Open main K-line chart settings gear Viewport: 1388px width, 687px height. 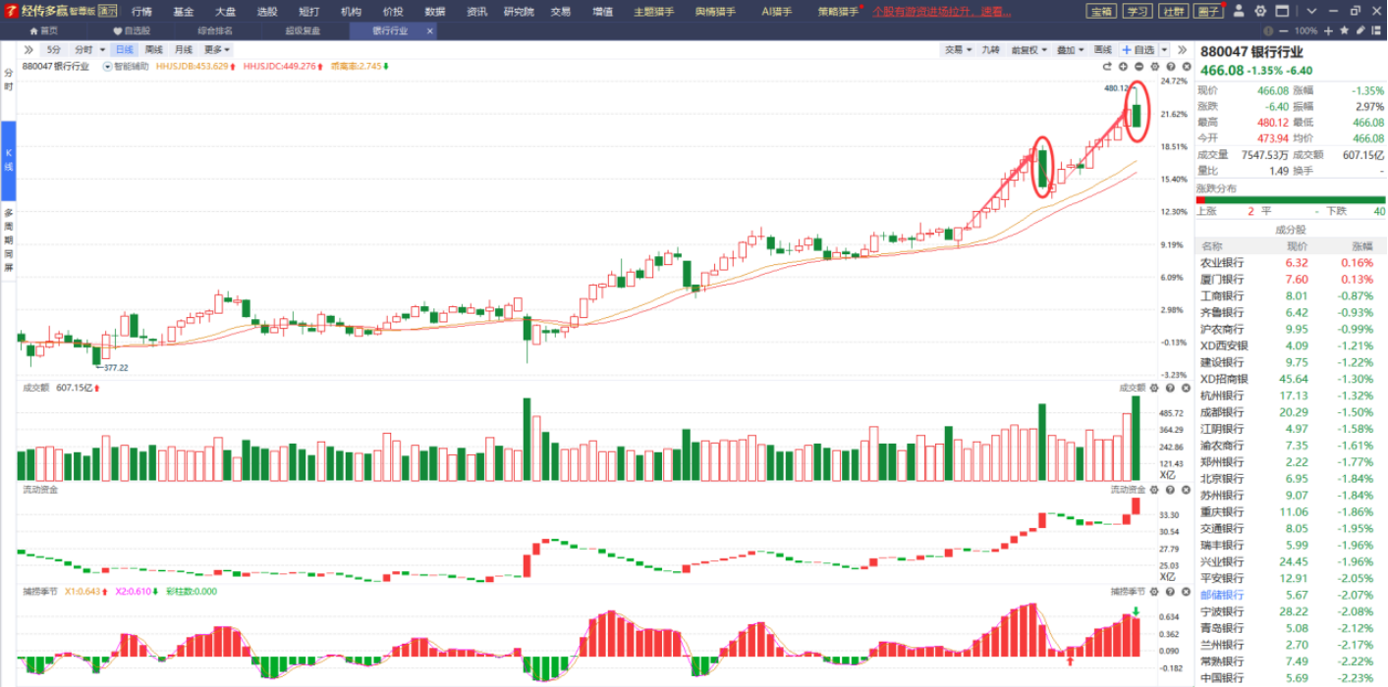tap(1154, 67)
